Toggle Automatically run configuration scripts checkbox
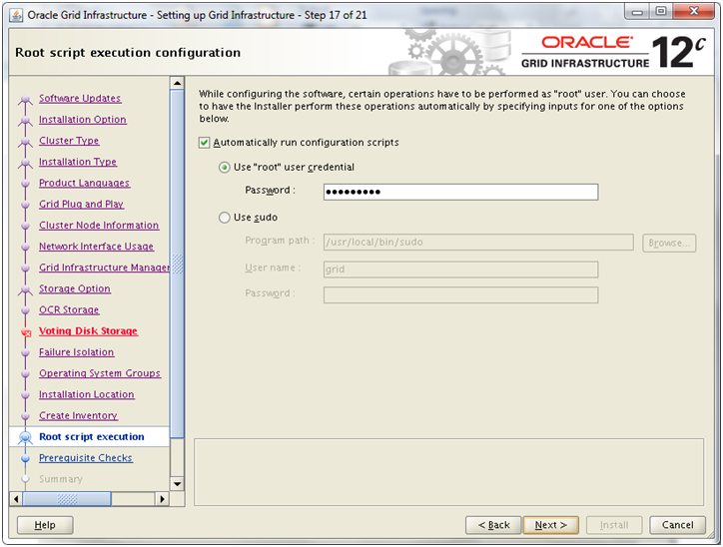The width and height of the screenshot is (723, 547). point(205,143)
